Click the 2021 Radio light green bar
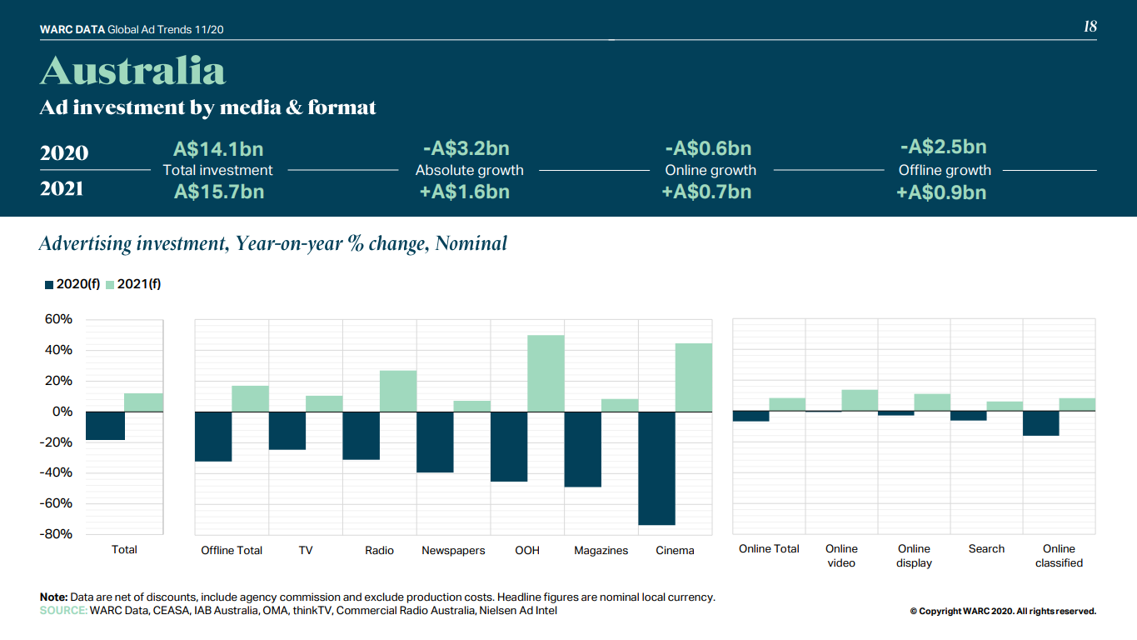The height and width of the screenshot is (640, 1137). (x=398, y=391)
